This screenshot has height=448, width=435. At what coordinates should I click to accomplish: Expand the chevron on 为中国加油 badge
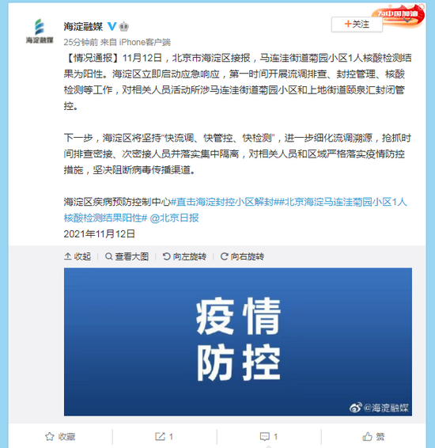407,21
